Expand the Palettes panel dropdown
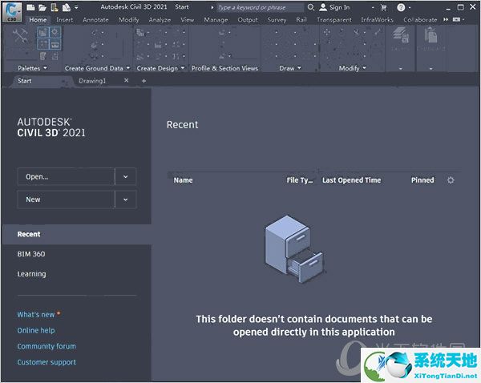 click(x=45, y=68)
